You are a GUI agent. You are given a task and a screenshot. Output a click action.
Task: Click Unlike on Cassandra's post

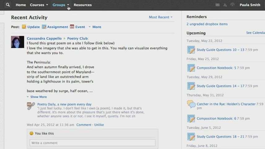(x=99, y=125)
